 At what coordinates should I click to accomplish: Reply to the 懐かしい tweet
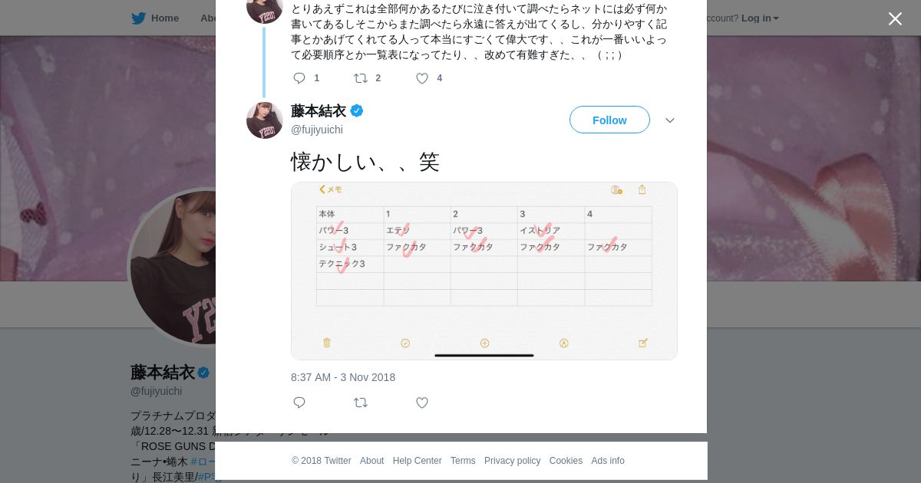pyautogui.click(x=299, y=402)
